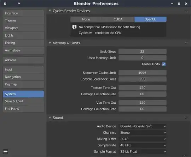Click the Sequencer Cache Limit field
The image size is (191, 157).
pyautogui.click(x=143, y=73)
